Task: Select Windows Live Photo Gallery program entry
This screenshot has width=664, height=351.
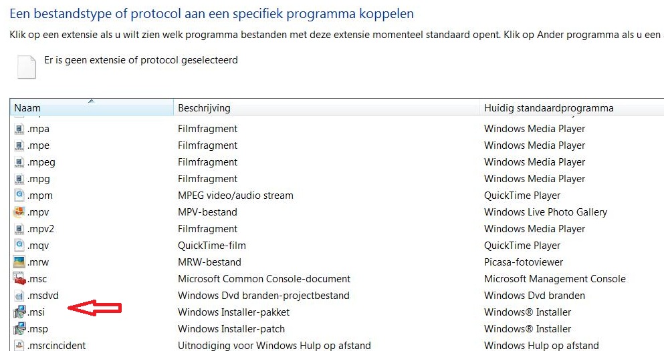Action: pos(545,212)
